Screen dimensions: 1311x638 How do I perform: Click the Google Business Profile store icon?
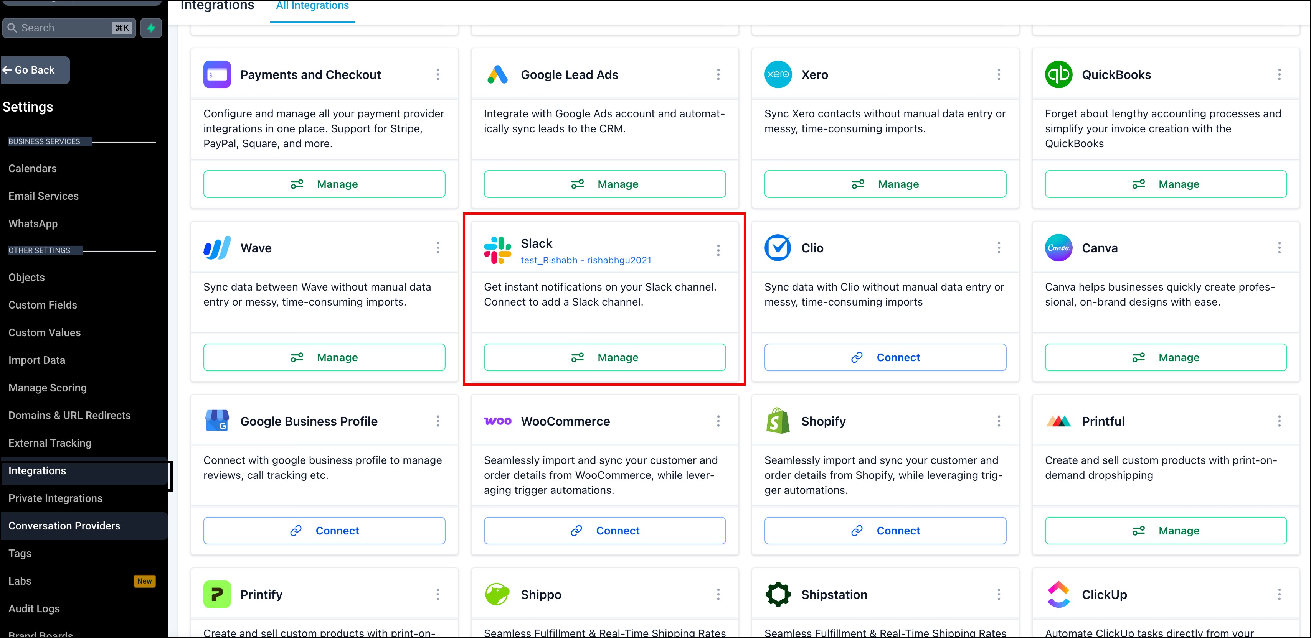coord(217,421)
